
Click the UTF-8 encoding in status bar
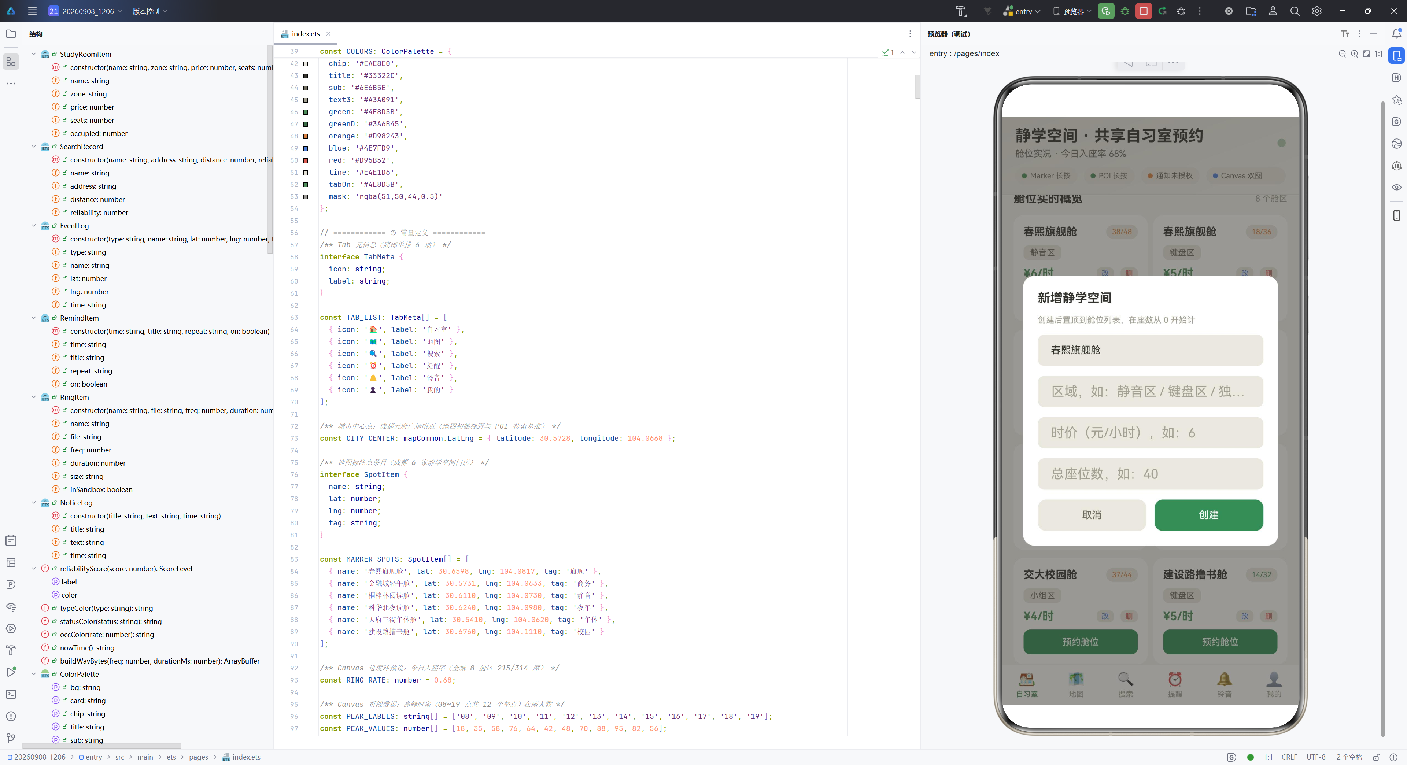(x=1316, y=757)
